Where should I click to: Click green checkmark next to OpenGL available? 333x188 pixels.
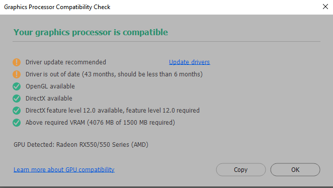pos(17,86)
